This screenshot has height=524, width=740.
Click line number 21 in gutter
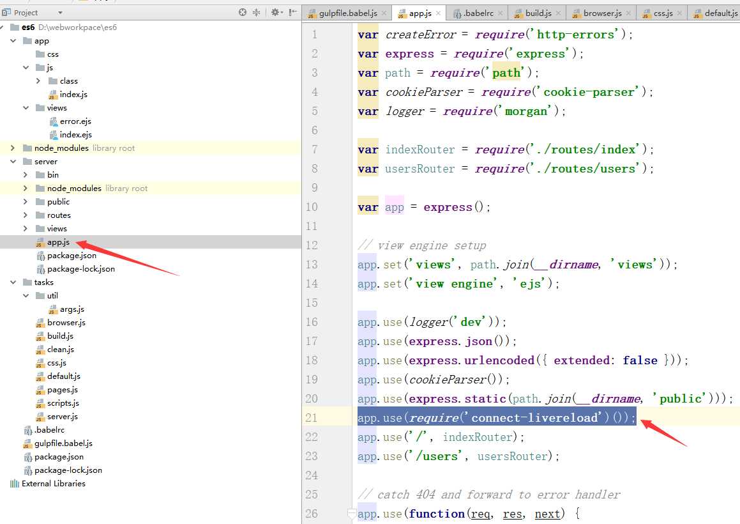coord(312,418)
